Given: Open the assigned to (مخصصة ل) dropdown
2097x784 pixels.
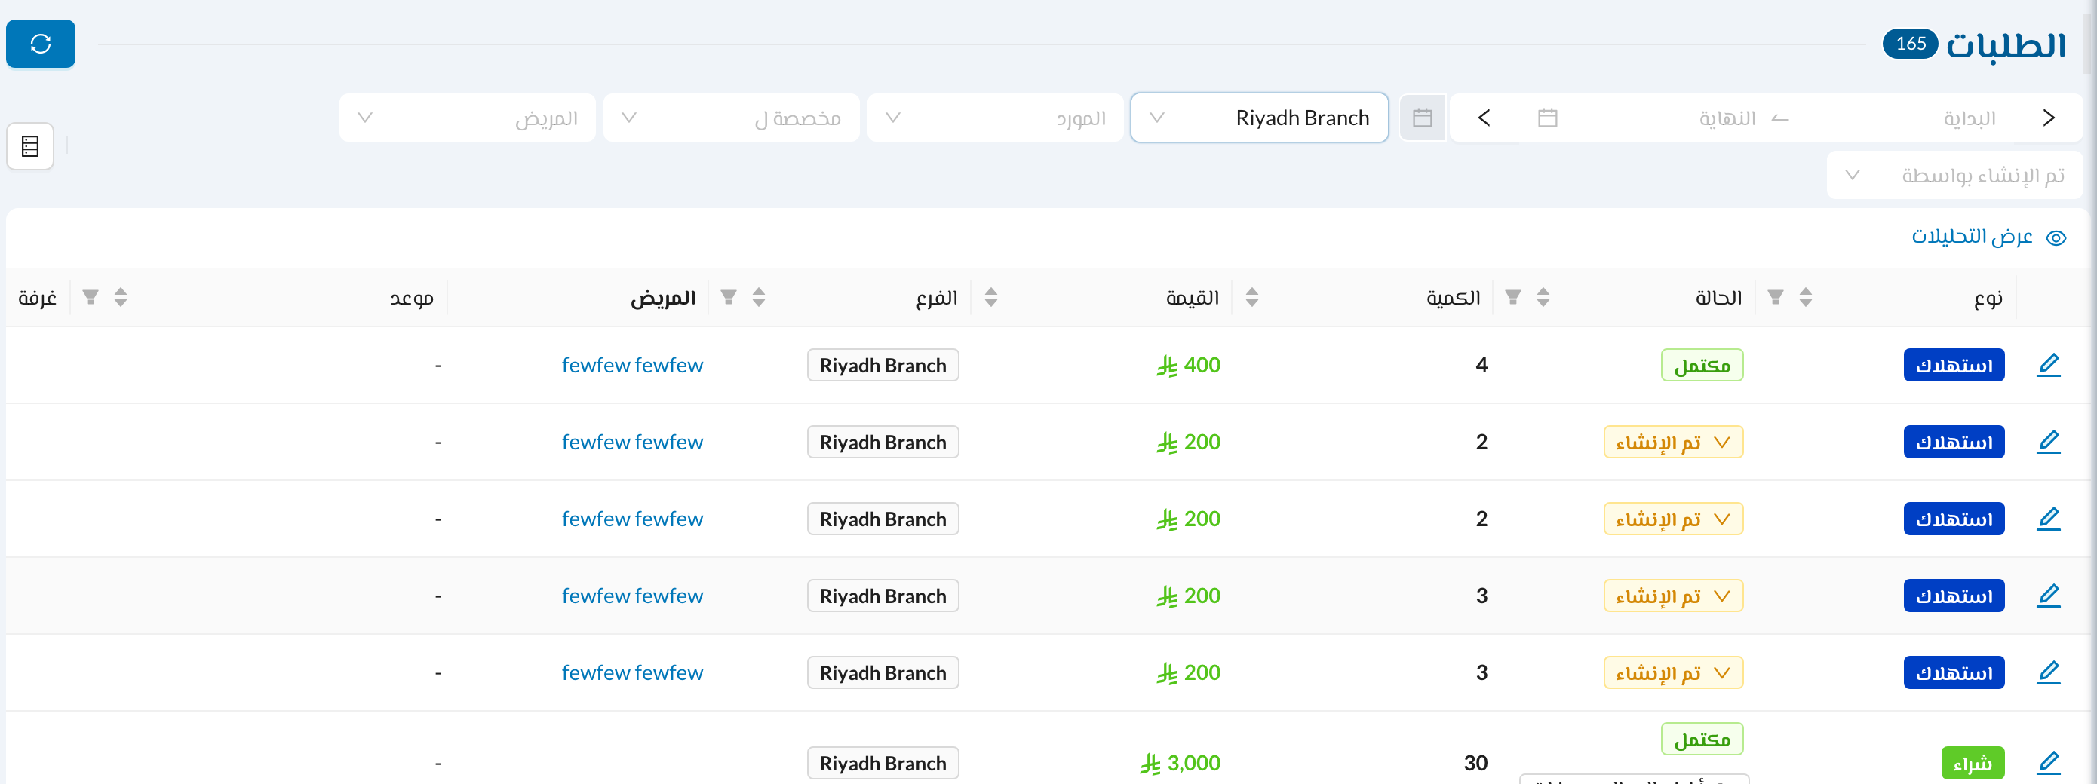Looking at the screenshot, I should pos(731,118).
